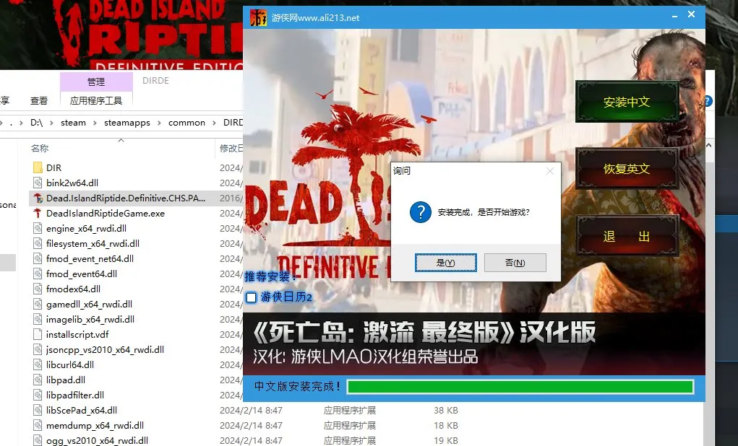The image size is (738, 446).
Task: Open the 查看 ribbon tab in Explorer
Action: (38, 100)
